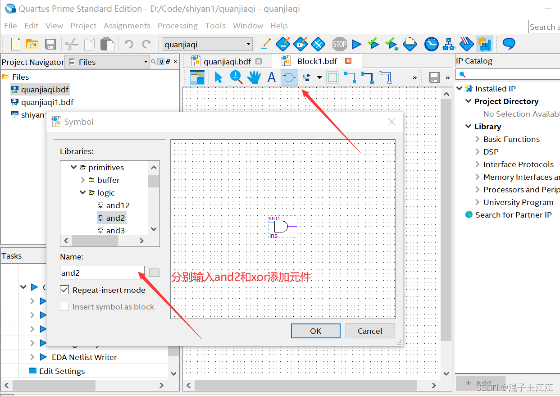Click Cancel in the Symbol dialog
This screenshot has height=396, width=560.
pyautogui.click(x=370, y=331)
